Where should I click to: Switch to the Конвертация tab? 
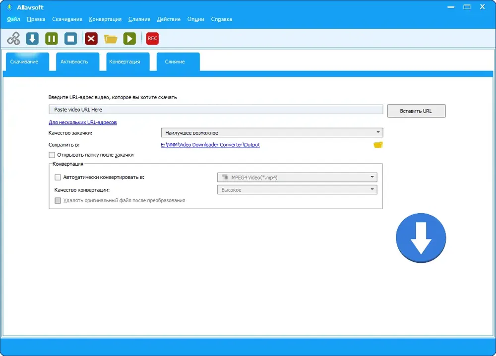coord(128,61)
